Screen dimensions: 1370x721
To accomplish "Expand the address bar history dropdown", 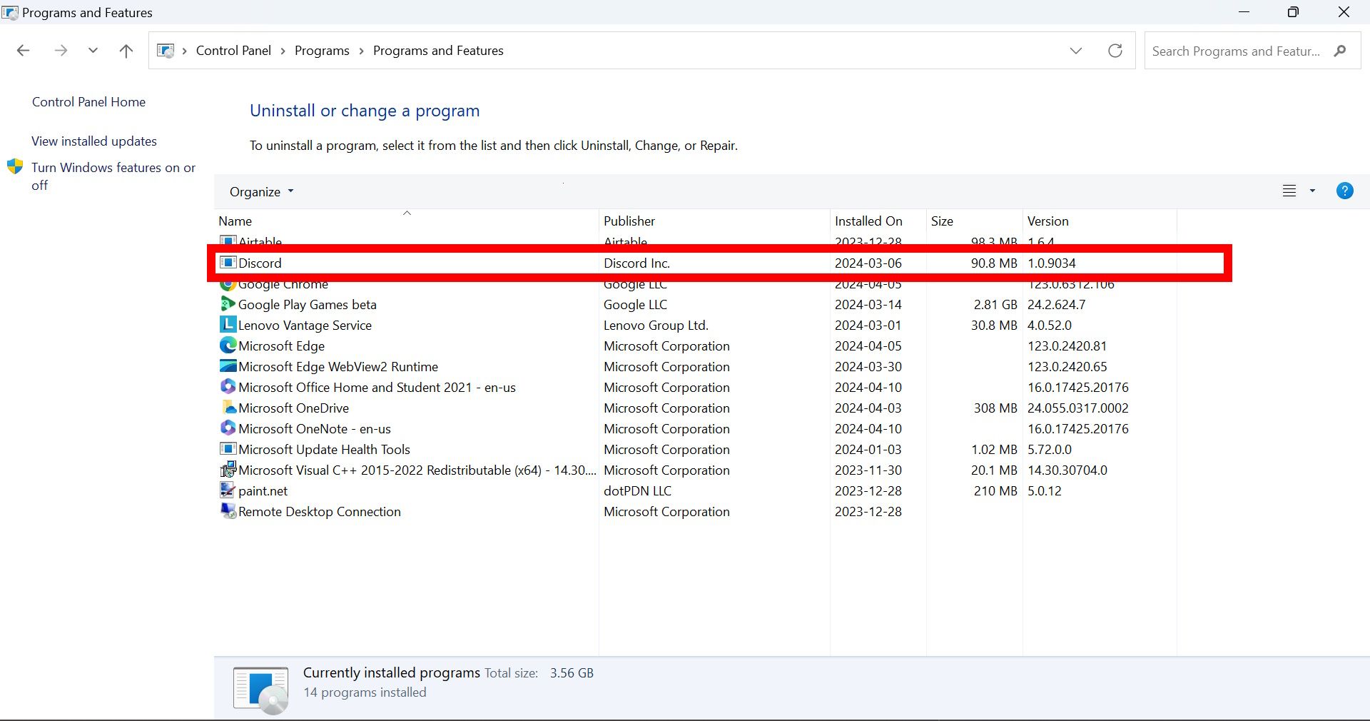I will pos(1075,51).
